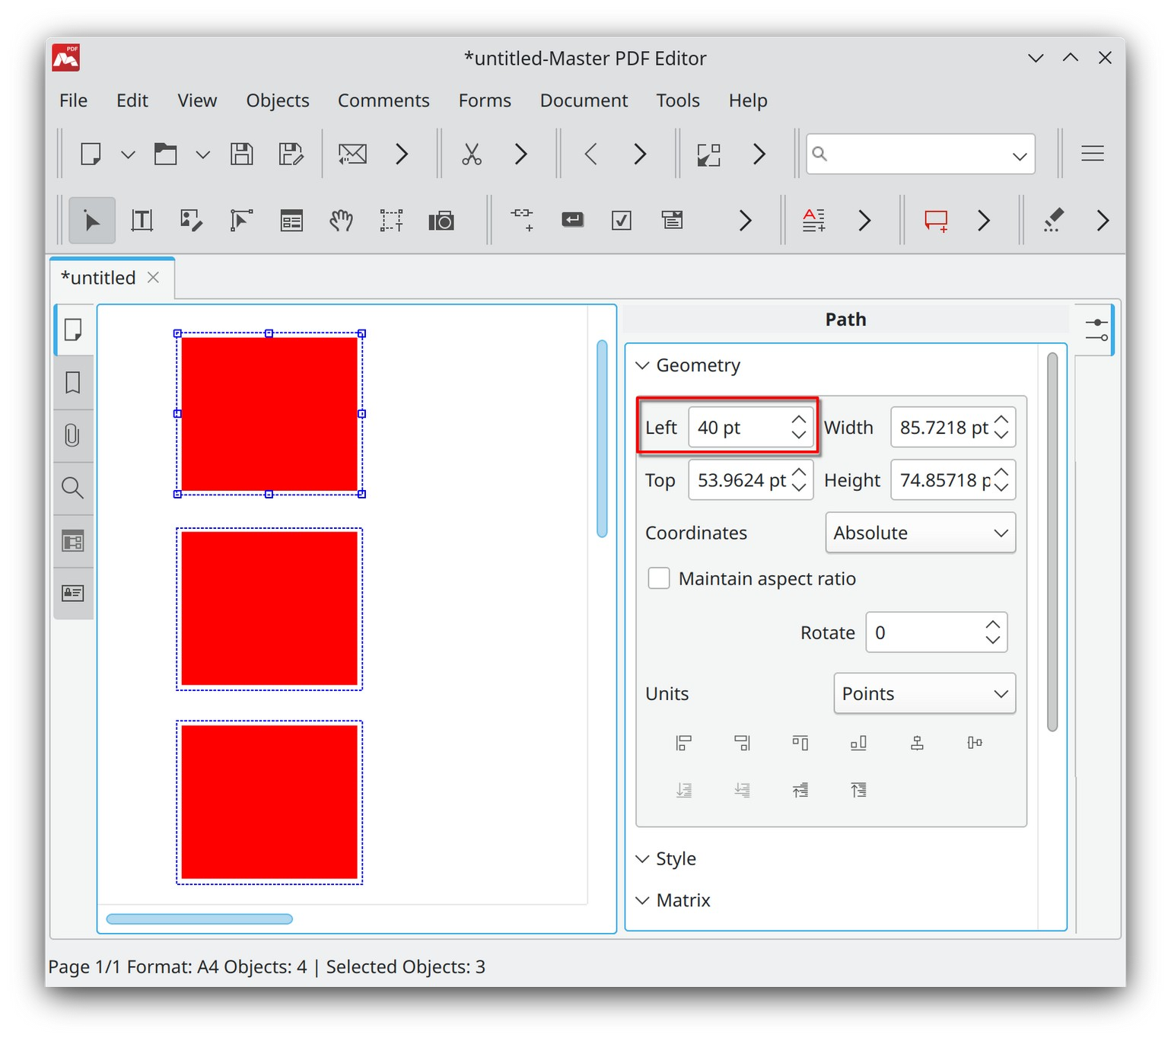The image size is (1171, 1041).
Task: Add a text field form element
Action: (572, 221)
